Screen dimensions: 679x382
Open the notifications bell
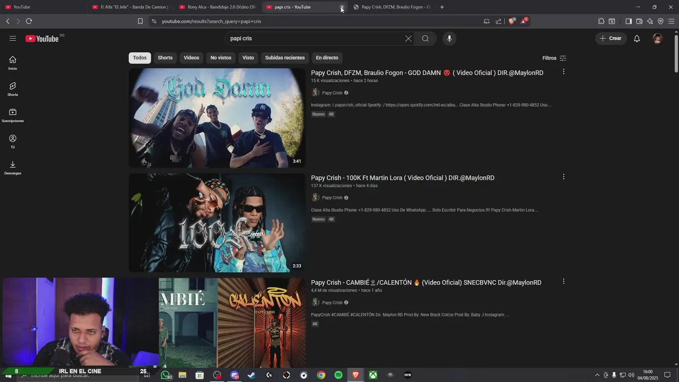tap(637, 39)
